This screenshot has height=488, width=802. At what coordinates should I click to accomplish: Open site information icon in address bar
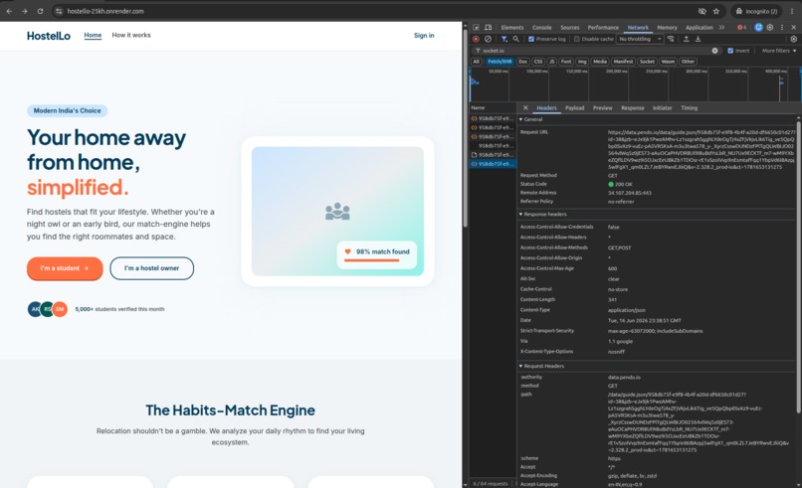tap(59, 11)
